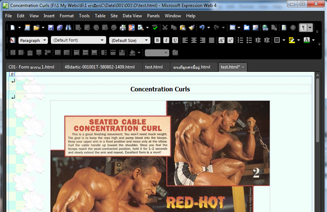Insert a picture from file icon
327x212 pixels.
pyautogui.click(x=256, y=28)
